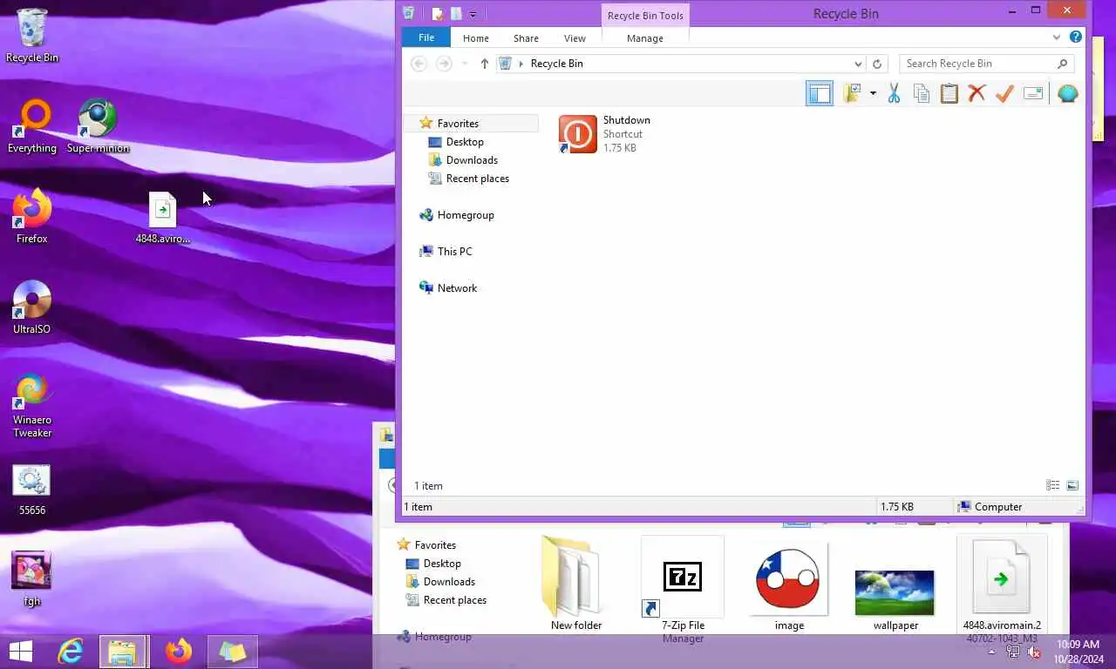The height and width of the screenshot is (669, 1116).
Task: Click the New folder quick access icon
Action: pyautogui.click(x=456, y=14)
